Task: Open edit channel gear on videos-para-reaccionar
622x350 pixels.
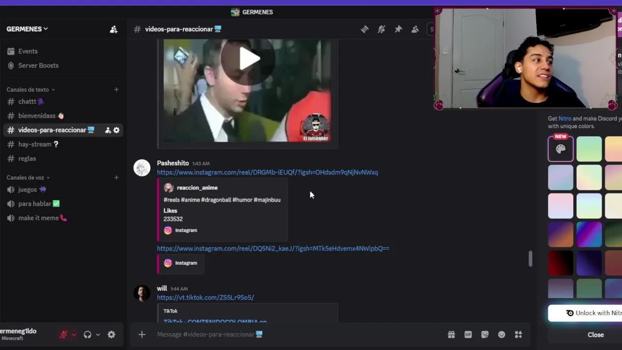Action: pos(116,130)
